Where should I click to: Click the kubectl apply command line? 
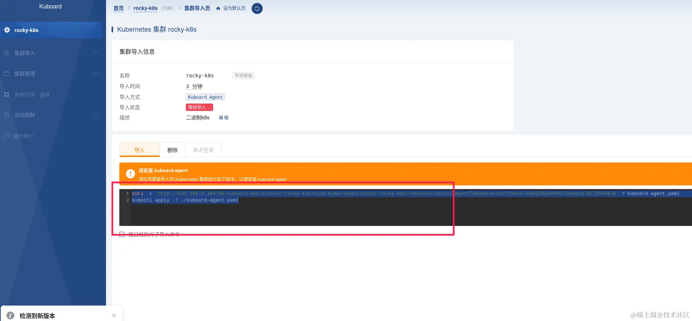pyautogui.click(x=185, y=200)
